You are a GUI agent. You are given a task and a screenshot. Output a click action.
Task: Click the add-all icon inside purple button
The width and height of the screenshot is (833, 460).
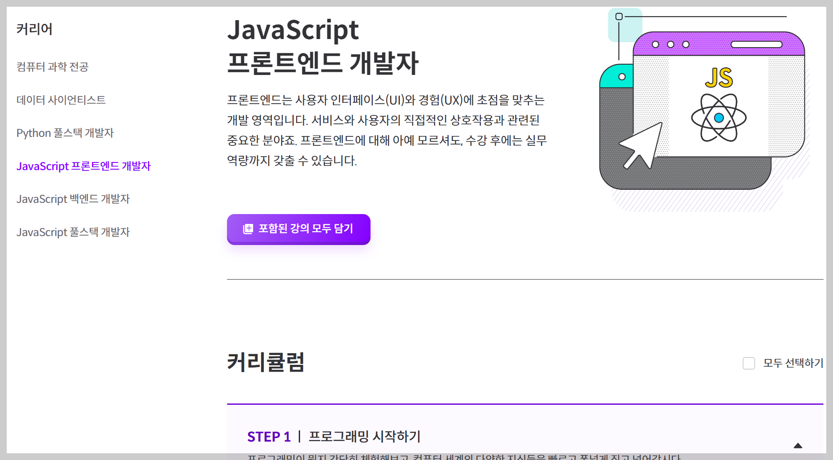click(x=248, y=229)
